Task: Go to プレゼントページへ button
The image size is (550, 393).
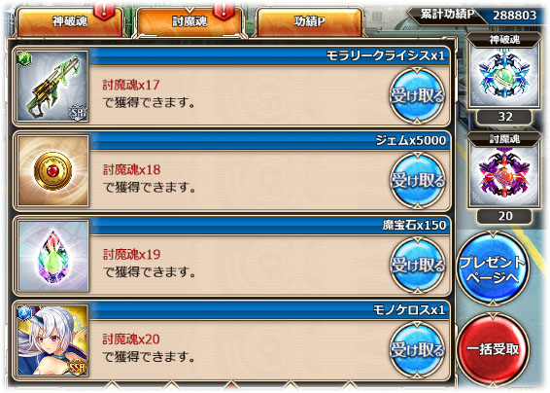Action: pyautogui.click(x=493, y=268)
